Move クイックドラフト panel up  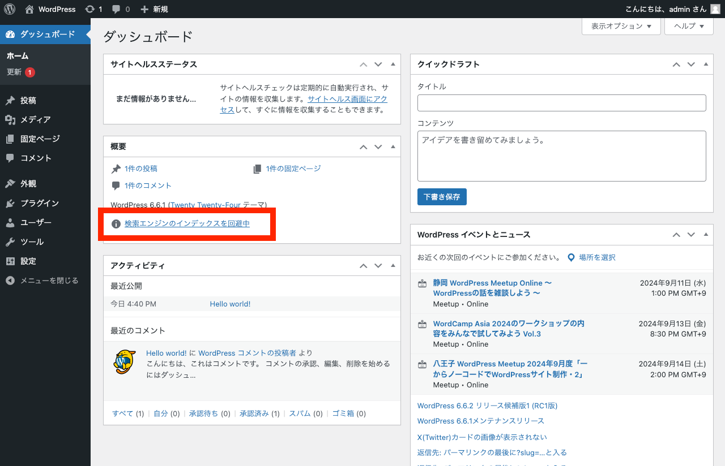676,64
